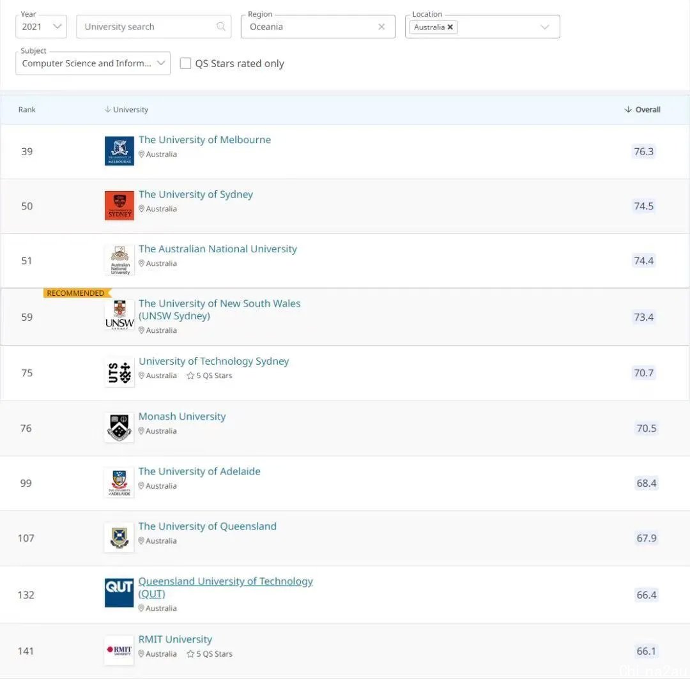Click the Monash University crest logo

click(x=119, y=427)
